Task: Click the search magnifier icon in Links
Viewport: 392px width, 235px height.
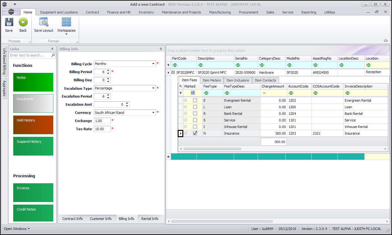Action: click(53, 55)
